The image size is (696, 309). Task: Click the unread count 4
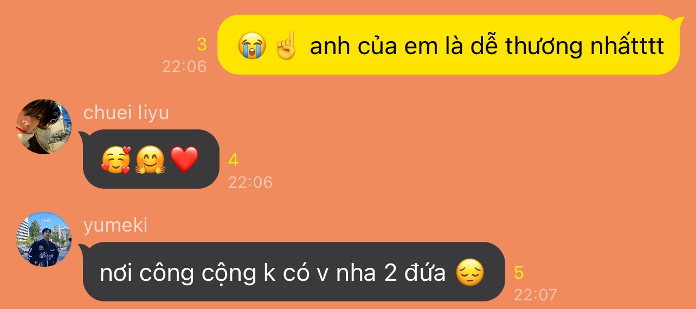click(234, 160)
